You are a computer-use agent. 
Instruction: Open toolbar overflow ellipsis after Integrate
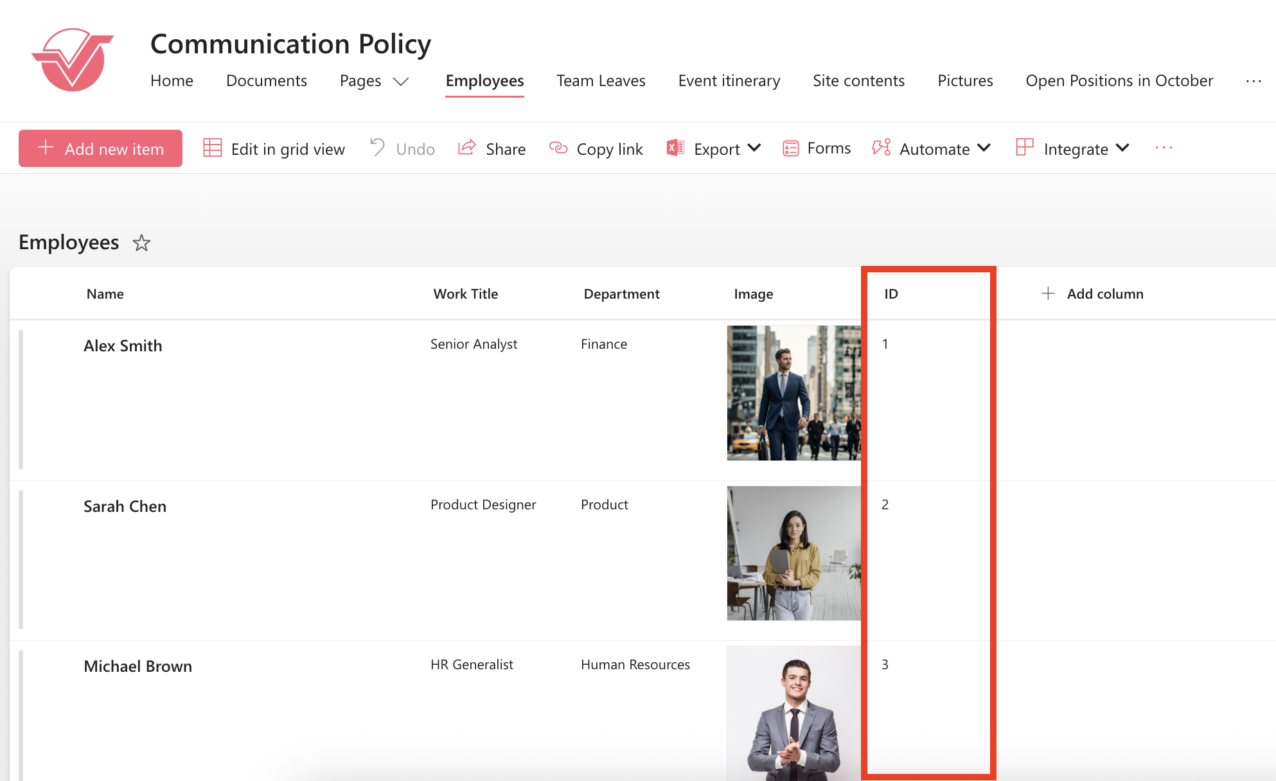tap(1164, 148)
